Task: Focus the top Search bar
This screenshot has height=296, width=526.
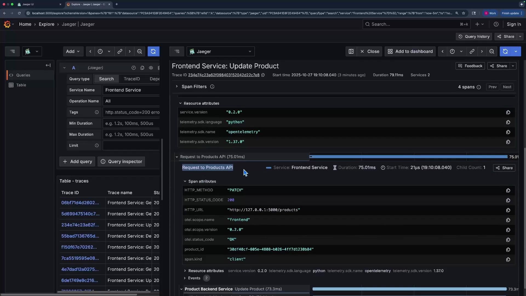Action: 416,24
